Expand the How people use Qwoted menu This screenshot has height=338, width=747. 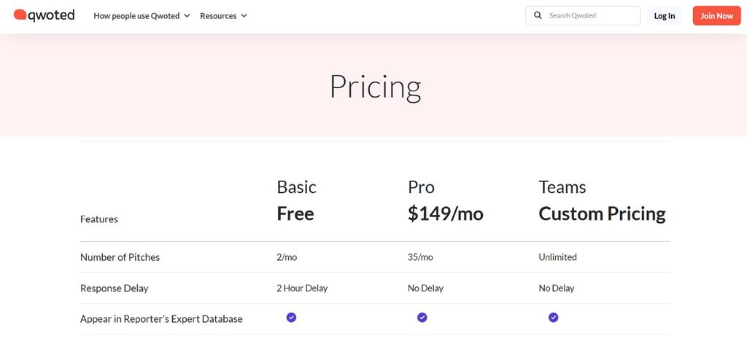tap(142, 16)
